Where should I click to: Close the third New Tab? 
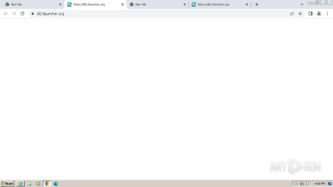[x=185, y=4]
